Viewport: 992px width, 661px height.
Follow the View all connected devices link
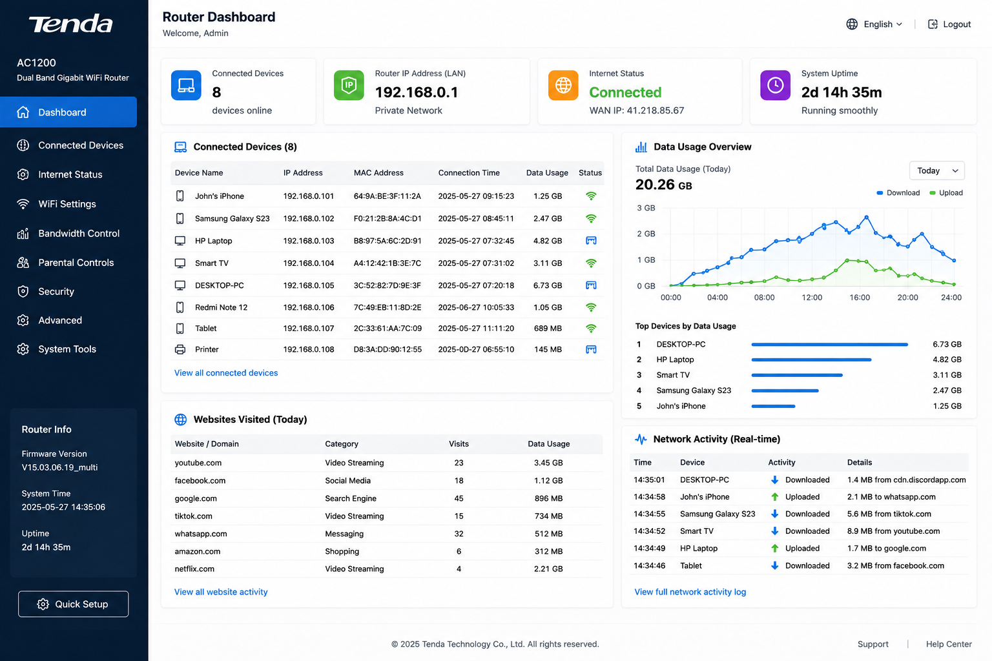pyautogui.click(x=226, y=373)
